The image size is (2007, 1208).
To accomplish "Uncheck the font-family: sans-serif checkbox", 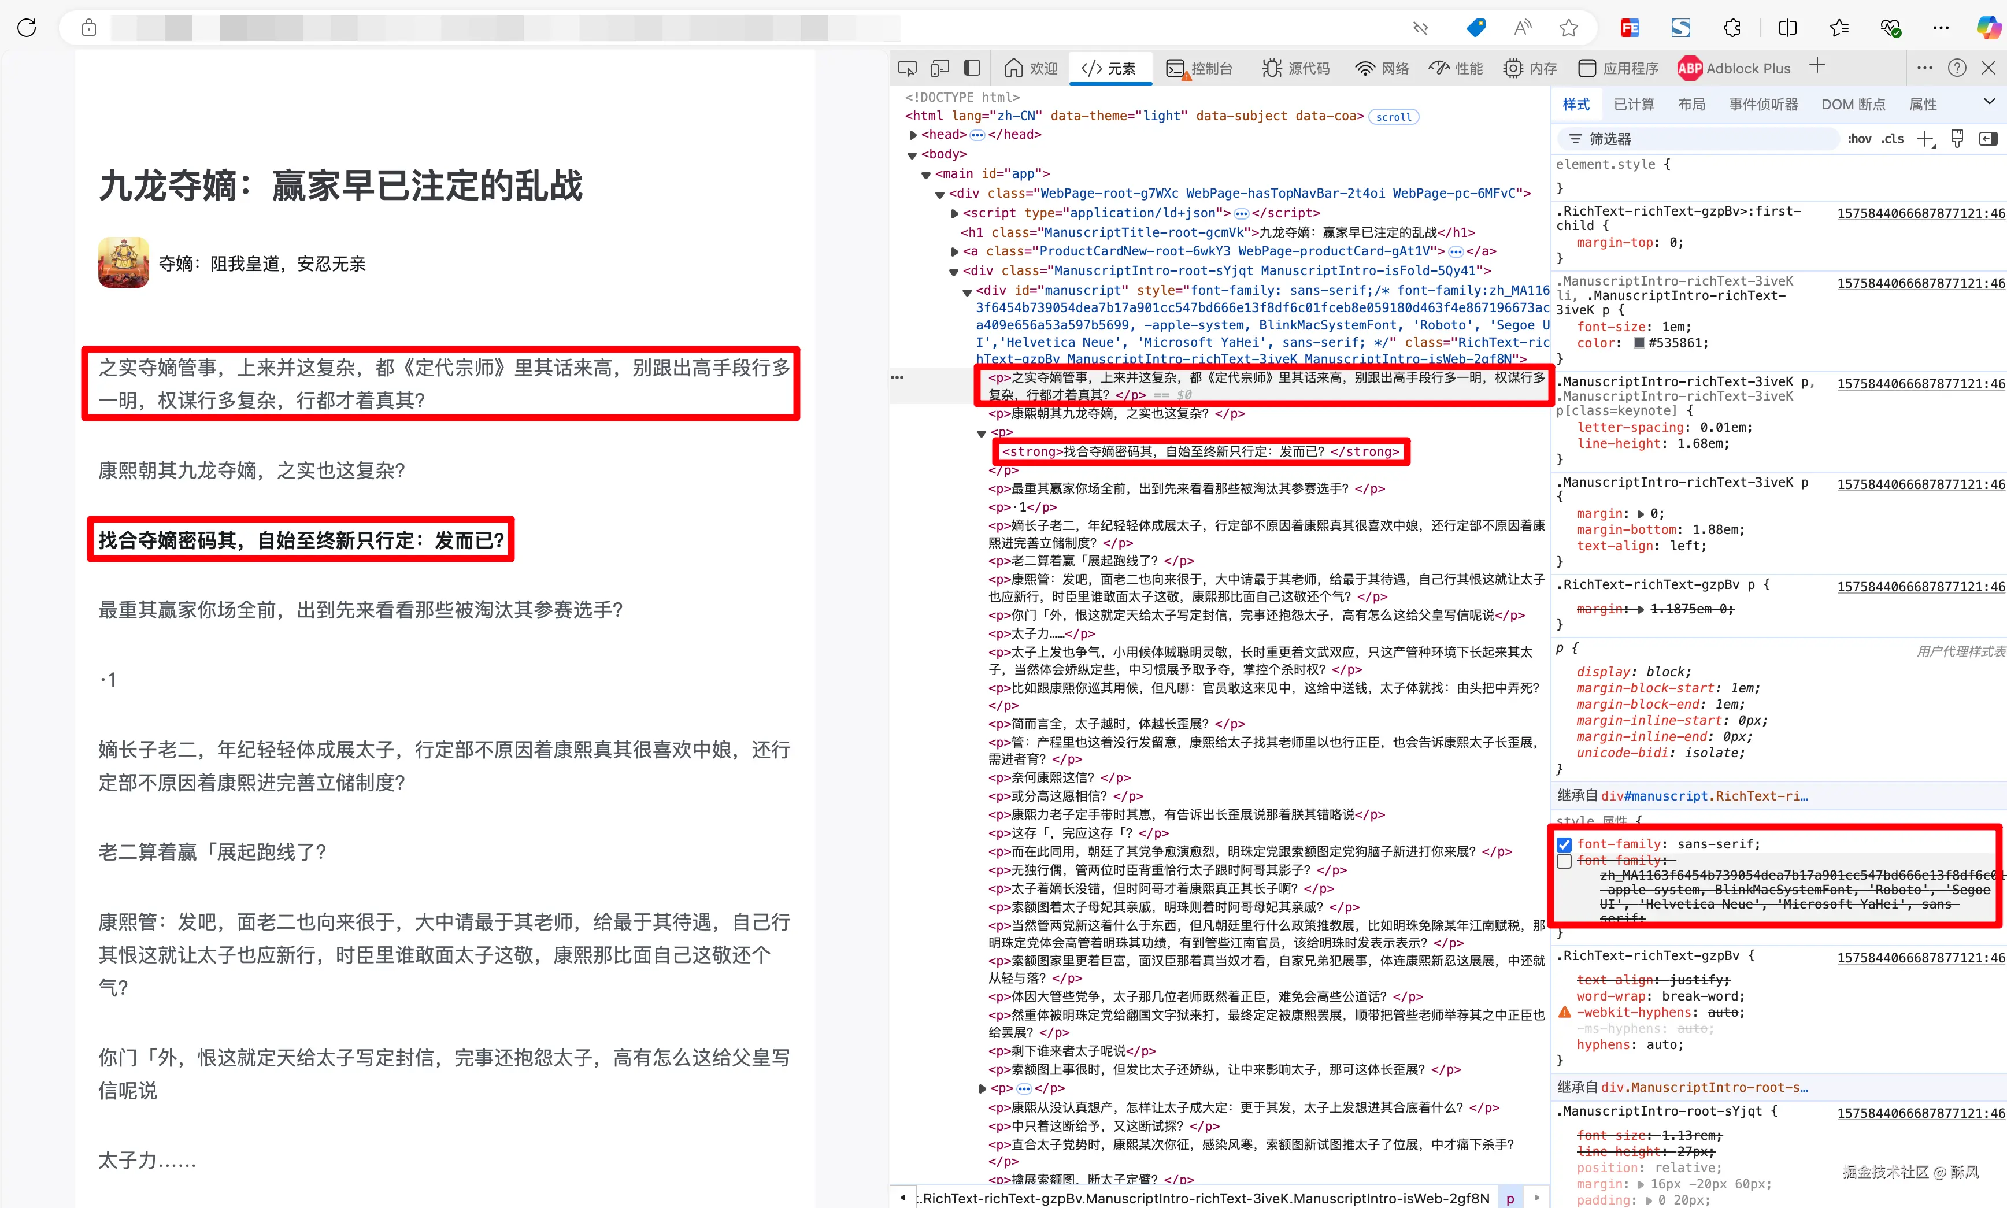I will coord(1564,844).
